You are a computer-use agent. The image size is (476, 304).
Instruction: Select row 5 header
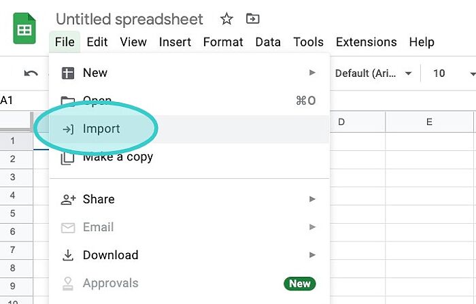tap(12, 213)
